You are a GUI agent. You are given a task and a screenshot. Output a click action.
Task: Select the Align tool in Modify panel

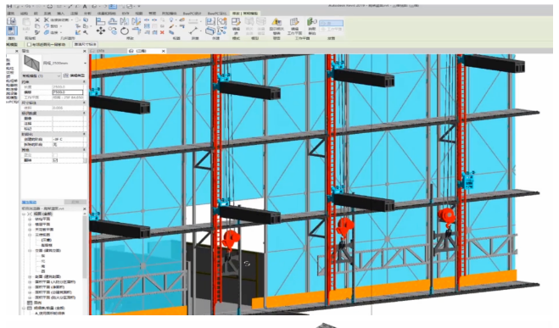coord(101,21)
